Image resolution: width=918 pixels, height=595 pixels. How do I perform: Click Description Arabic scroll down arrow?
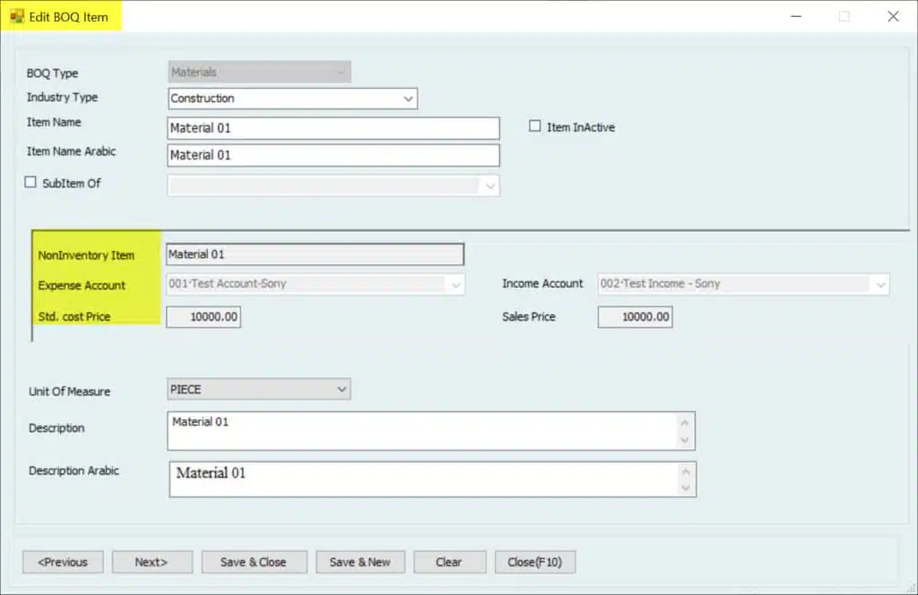click(x=686, y=488)
